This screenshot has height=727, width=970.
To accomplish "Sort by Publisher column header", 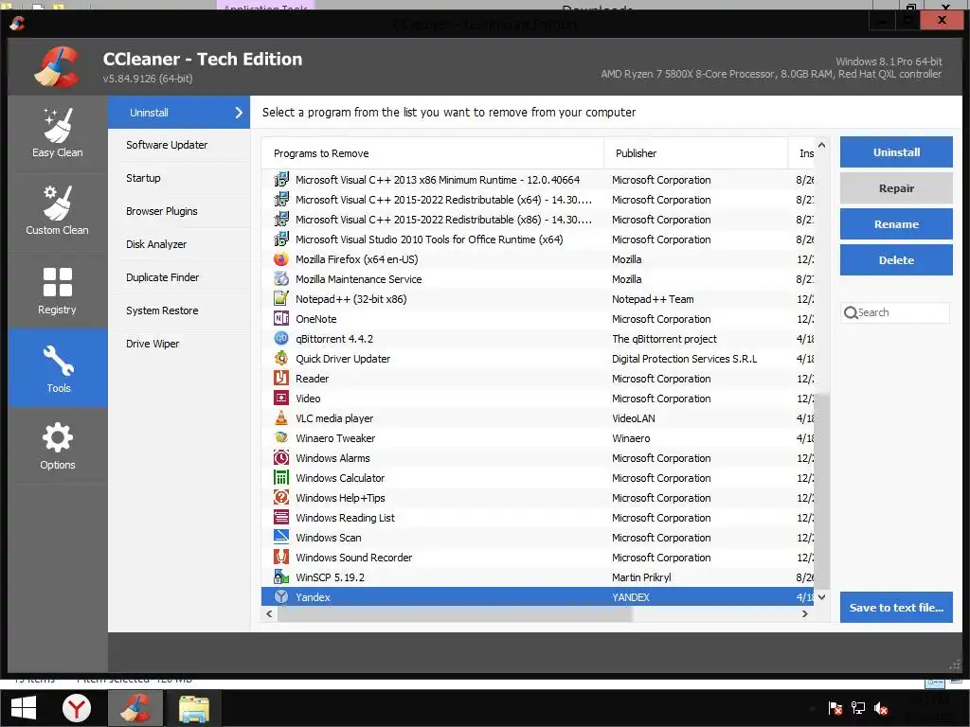I will point(696,153).
